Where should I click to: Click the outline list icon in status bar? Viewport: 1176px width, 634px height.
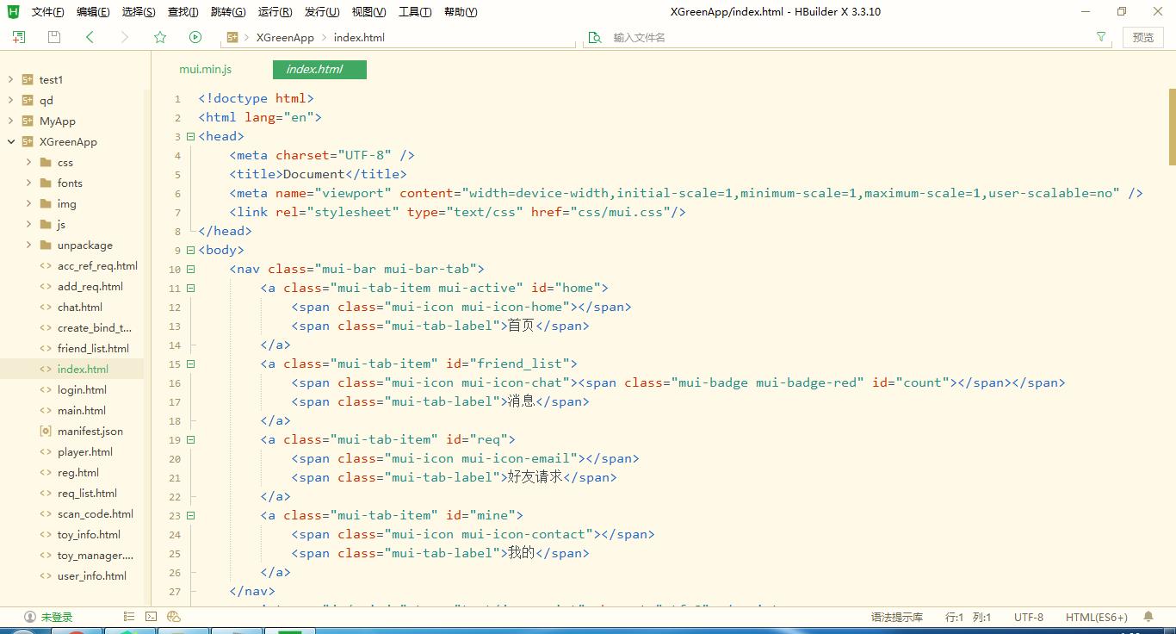coord(129,617)
